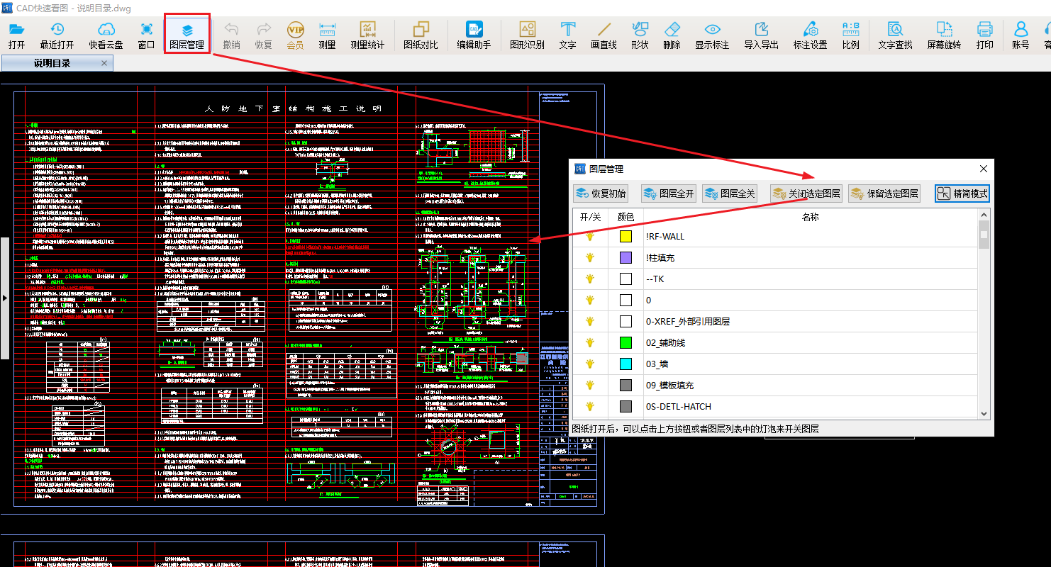Screen dimensions: 1051x567
Task: Select layer name --TK
Action: [655, 279]
